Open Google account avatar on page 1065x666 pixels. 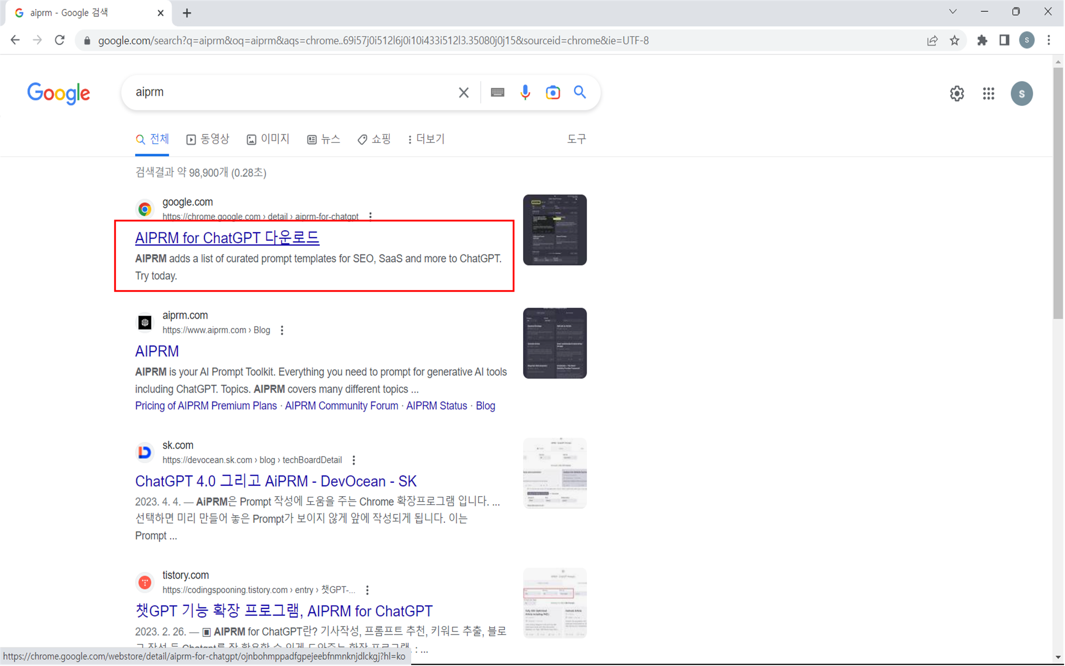click(x=1021, y=93)
